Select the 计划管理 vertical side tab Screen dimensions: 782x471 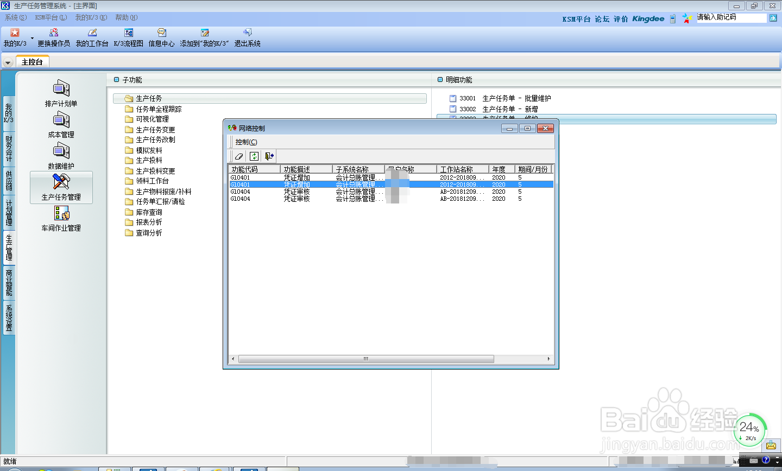pyautogui.click(x=9, y=213)
